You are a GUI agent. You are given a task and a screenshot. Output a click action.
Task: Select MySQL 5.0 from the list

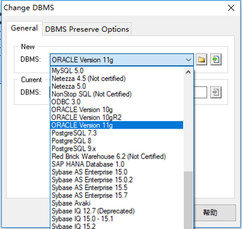(x=117, y=71)
